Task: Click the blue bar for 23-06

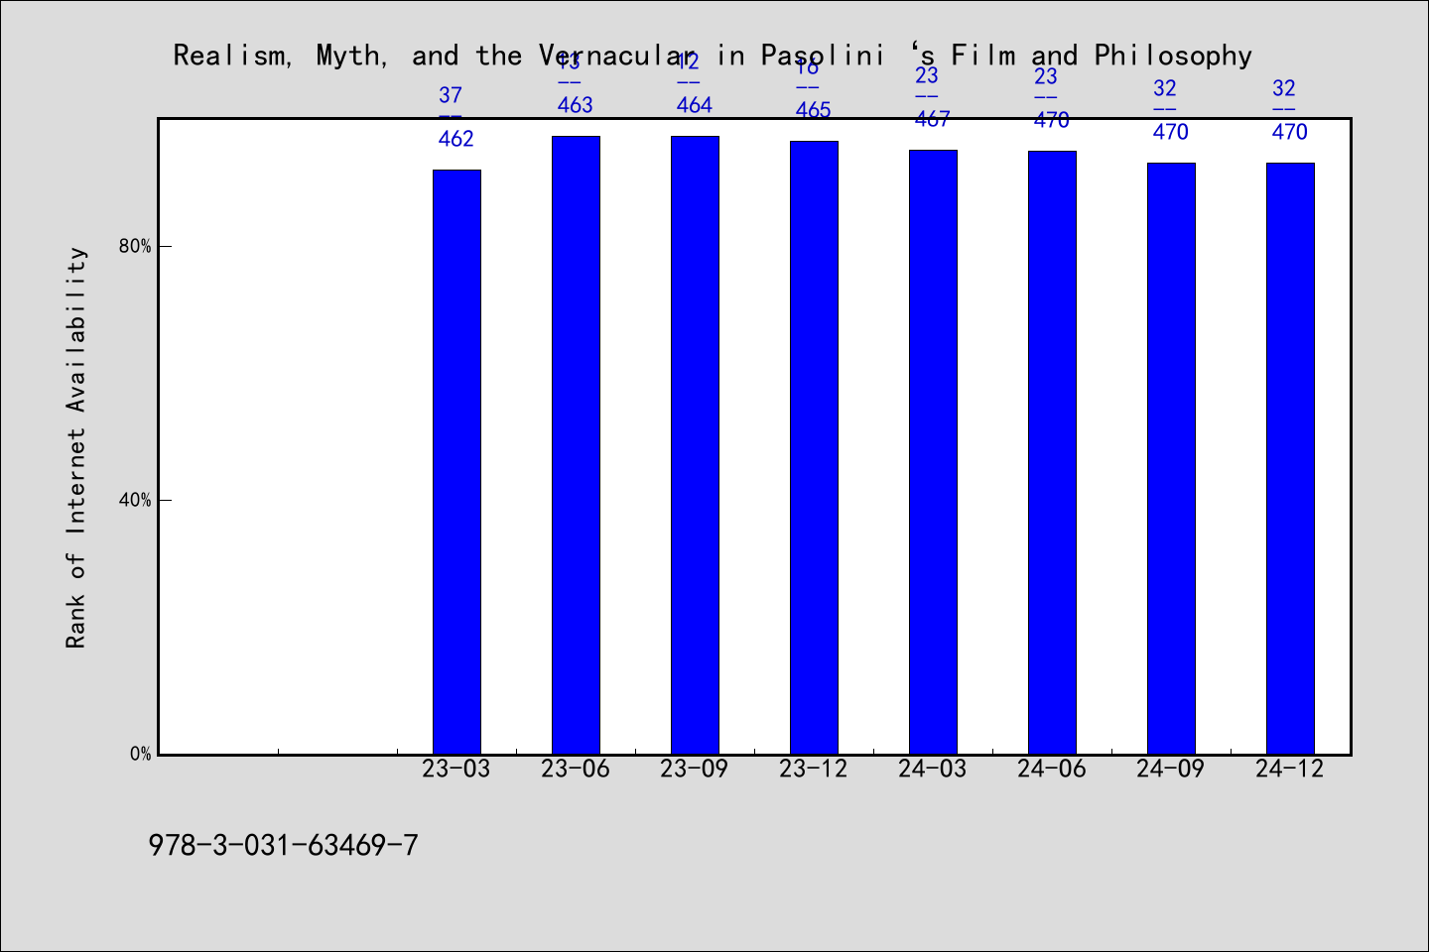Action: 576,445
